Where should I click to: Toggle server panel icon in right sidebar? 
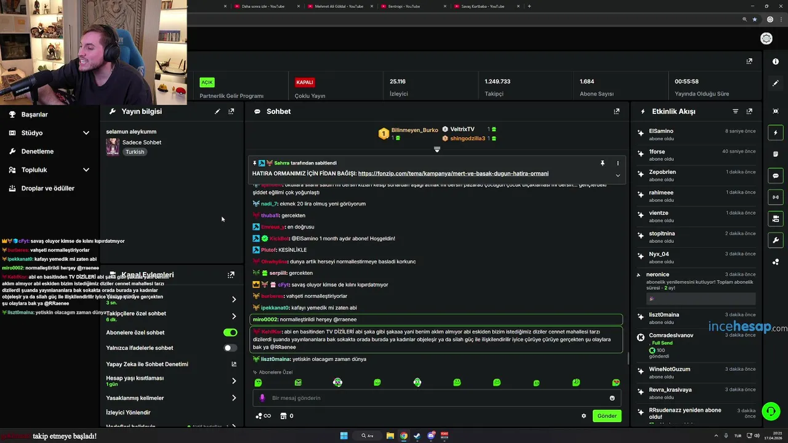click(x=776, y=218)
